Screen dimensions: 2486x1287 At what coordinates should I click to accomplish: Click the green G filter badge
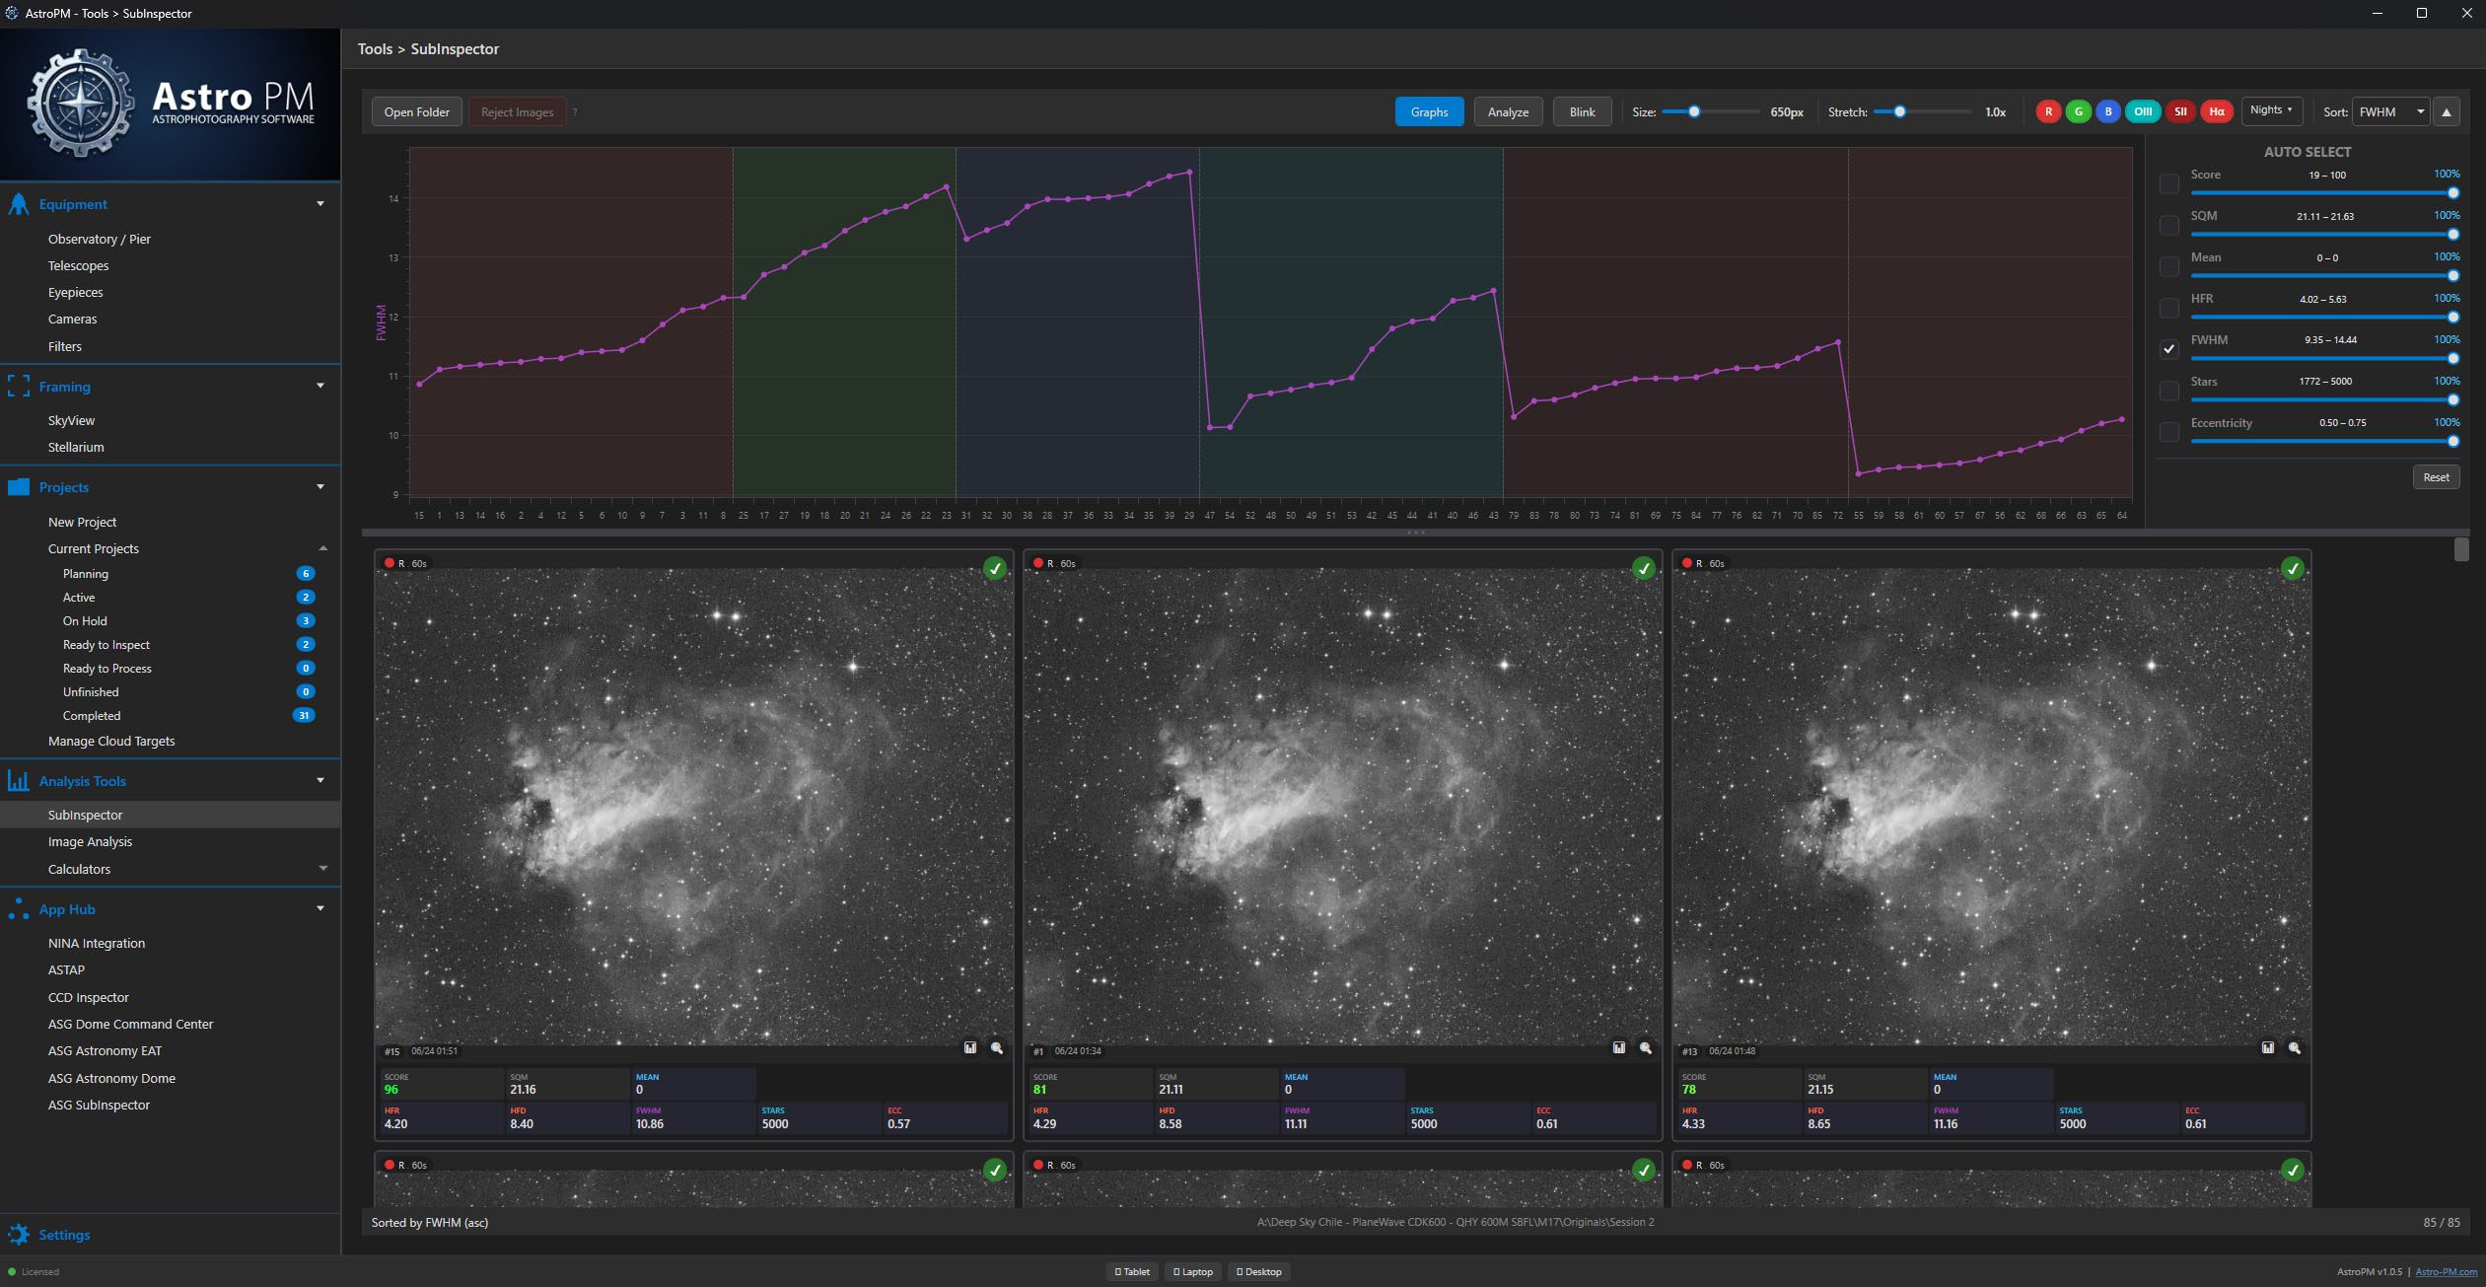(x=2078, y=111)
